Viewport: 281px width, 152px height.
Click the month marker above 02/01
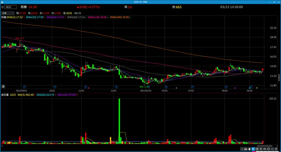[166, 87]
